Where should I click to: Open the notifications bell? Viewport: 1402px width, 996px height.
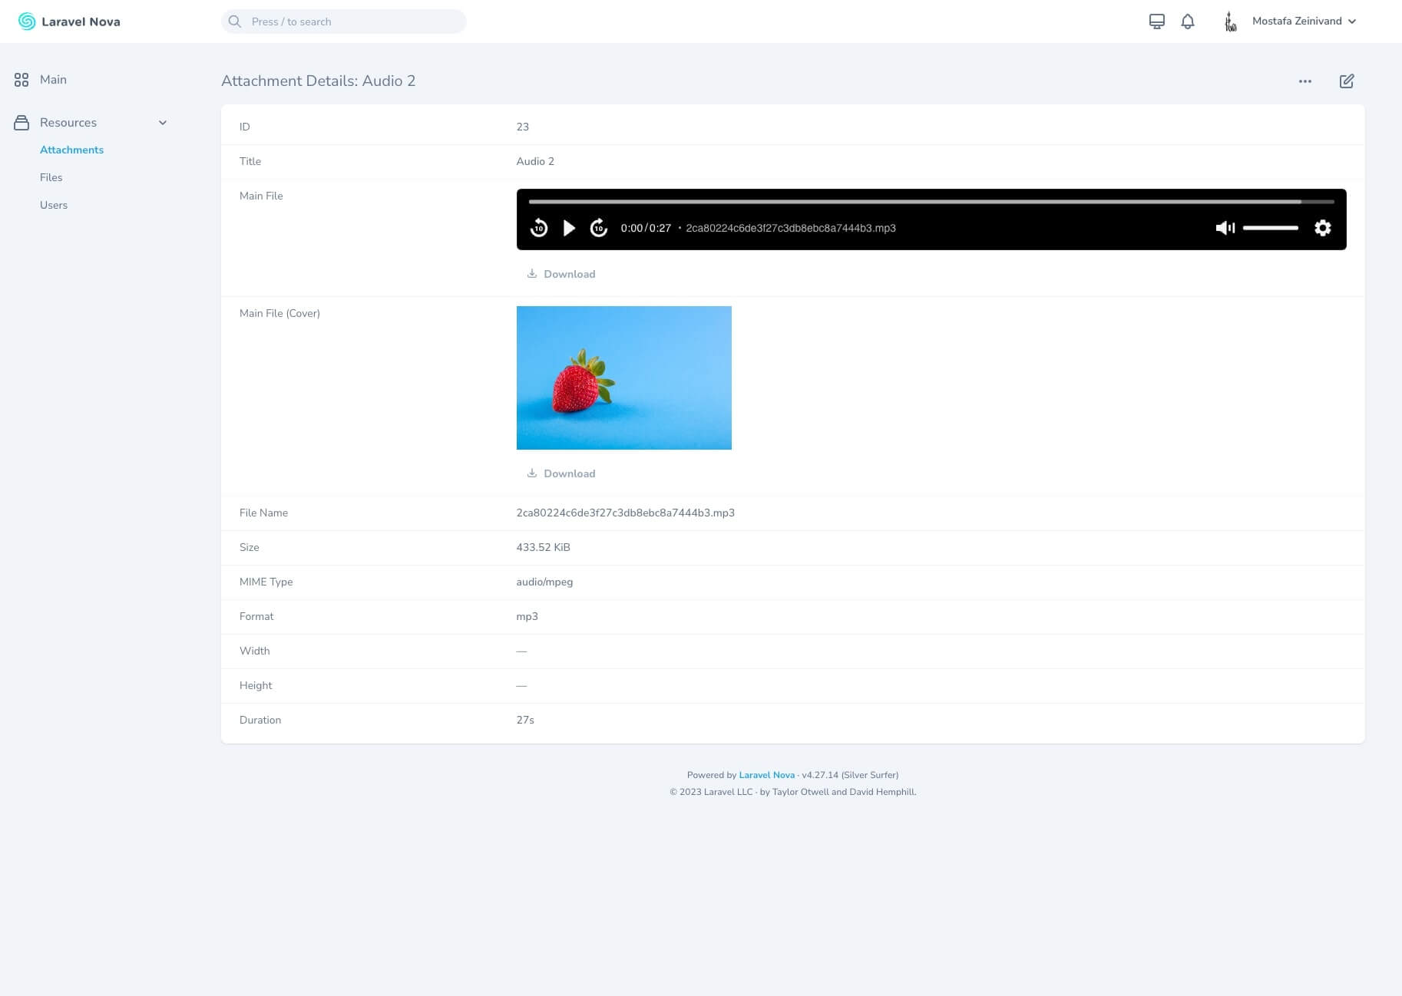1187,21
